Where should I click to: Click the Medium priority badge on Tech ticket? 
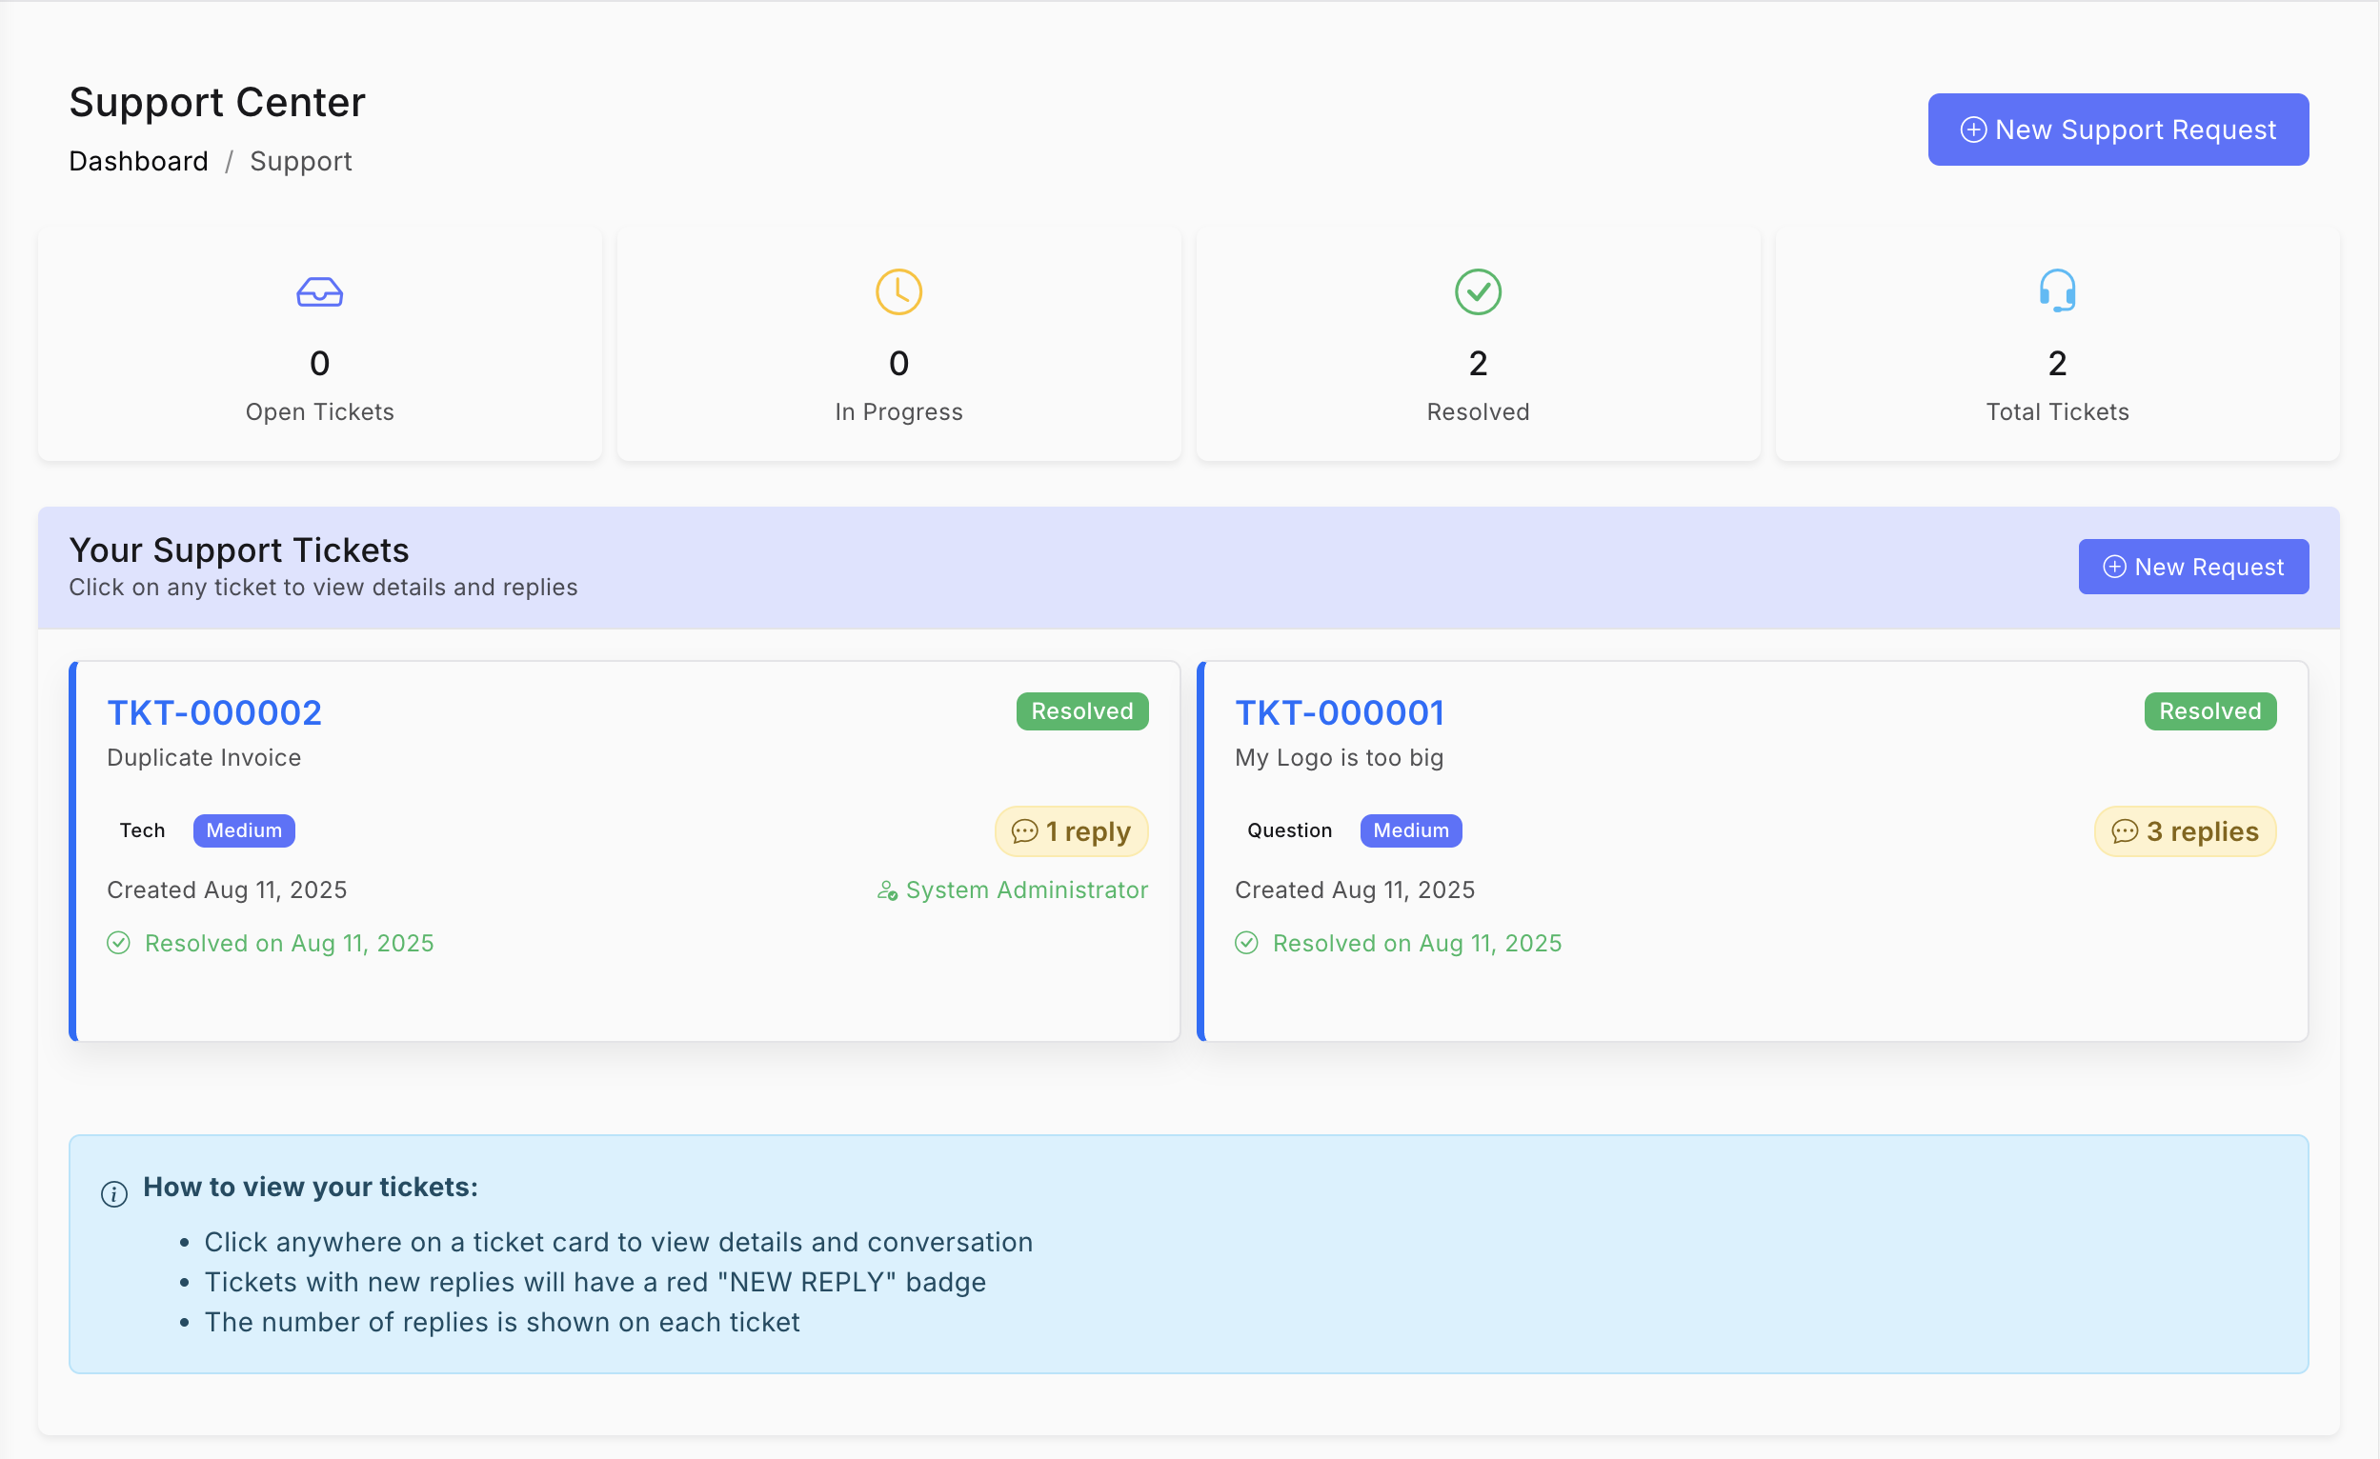(x=243, y=830)
